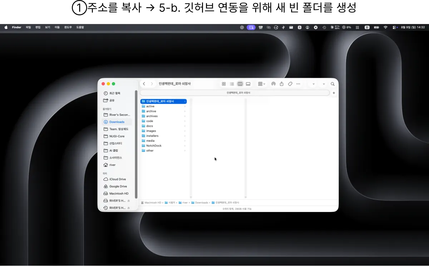Select the 인생책편데_로마 쇠망사 folder row
The image size is (429, 266).
(x=163, y=101)
